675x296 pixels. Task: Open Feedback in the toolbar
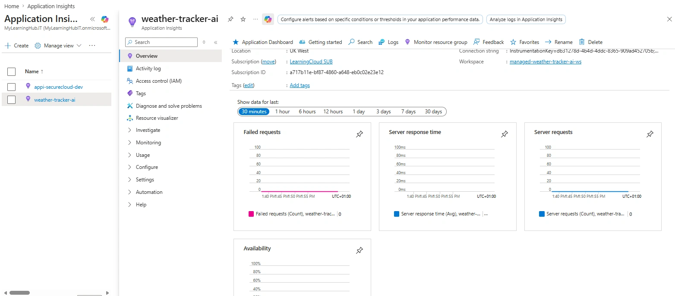[x=489, y=42]
